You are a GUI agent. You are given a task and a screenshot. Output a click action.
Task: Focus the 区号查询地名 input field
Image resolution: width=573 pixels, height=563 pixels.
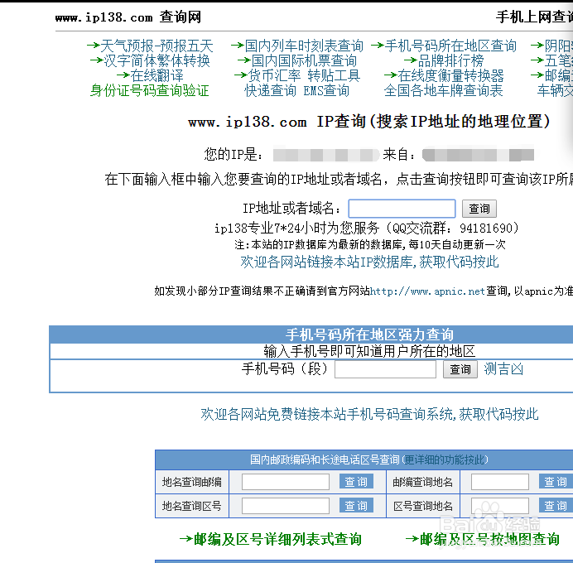(499, 506)
